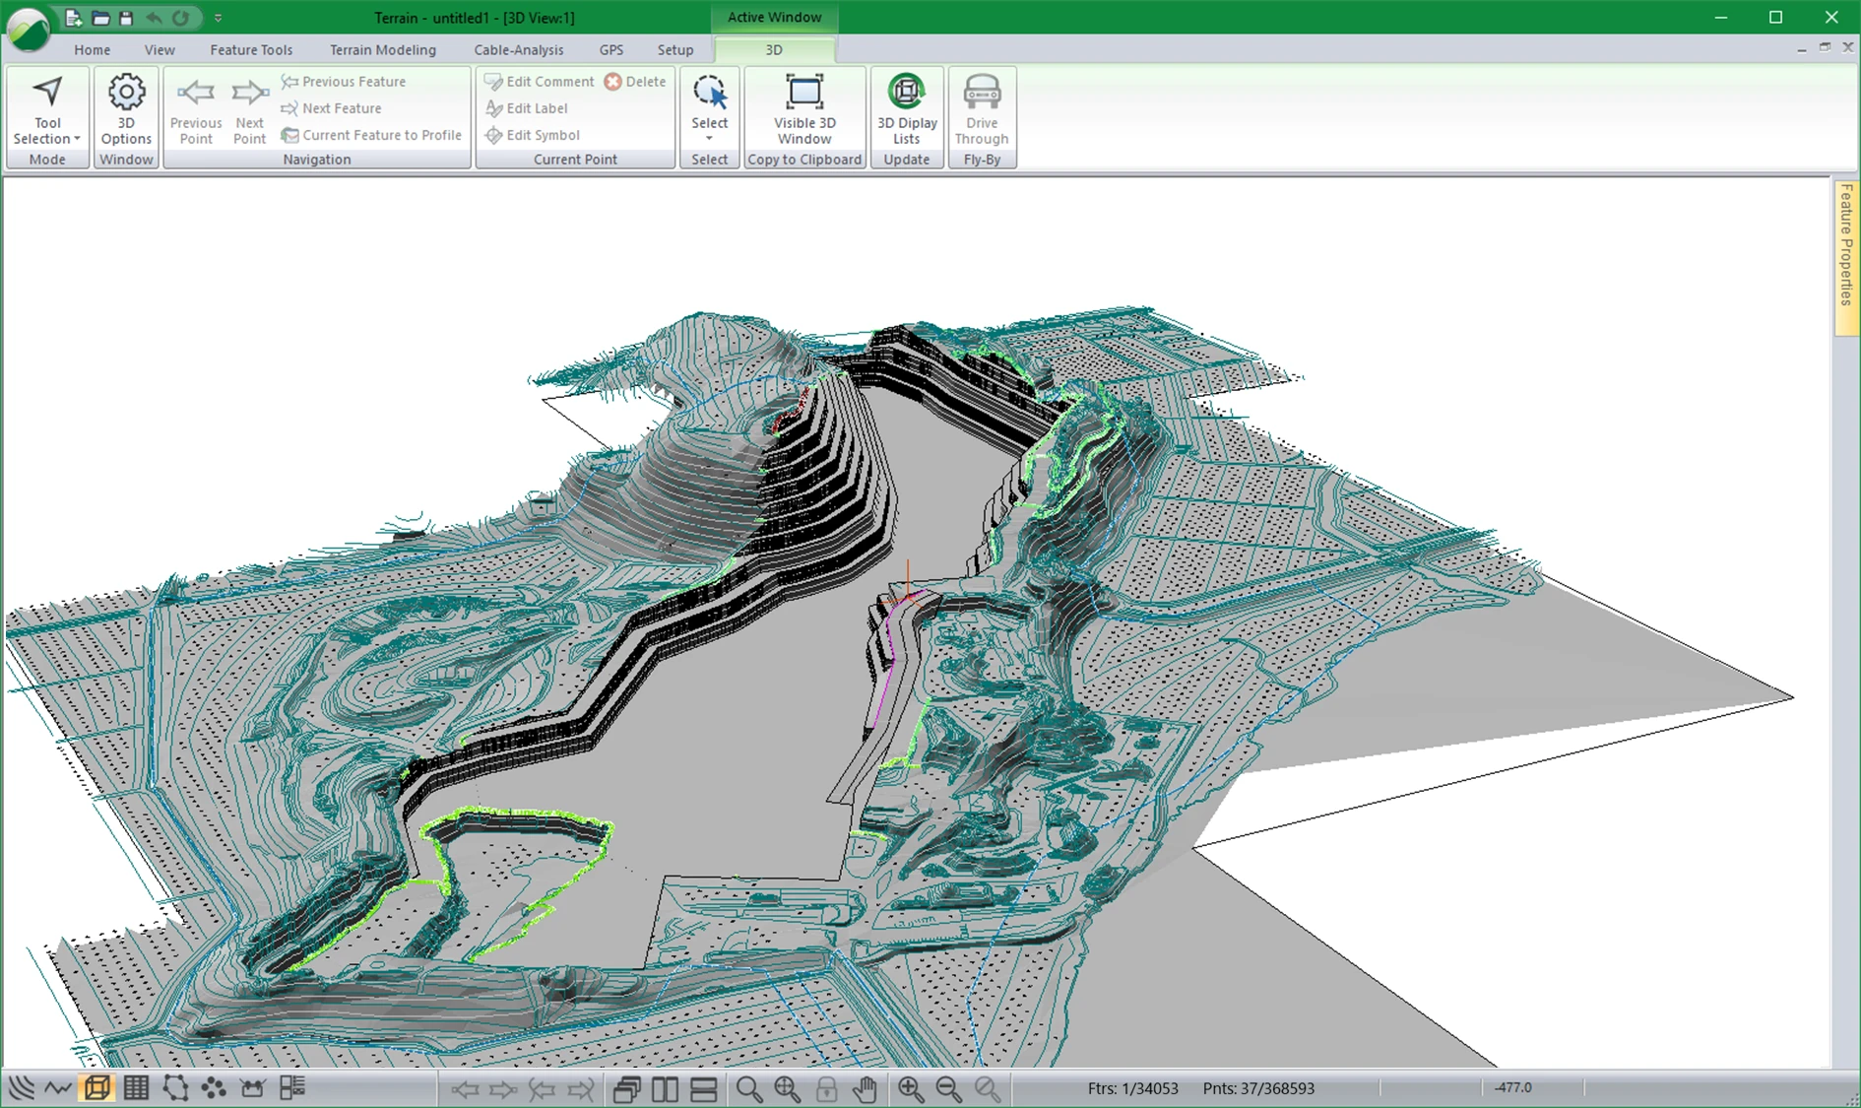This screenshot has height=1108, width=1861.
Task: Click the Edit Comment button
Action: [540, 82]
